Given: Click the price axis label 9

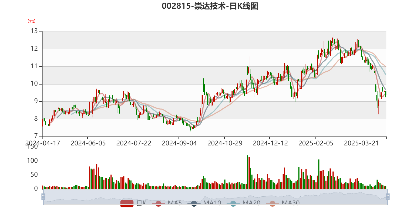Looking at the screenshot, I should [36, 101].
